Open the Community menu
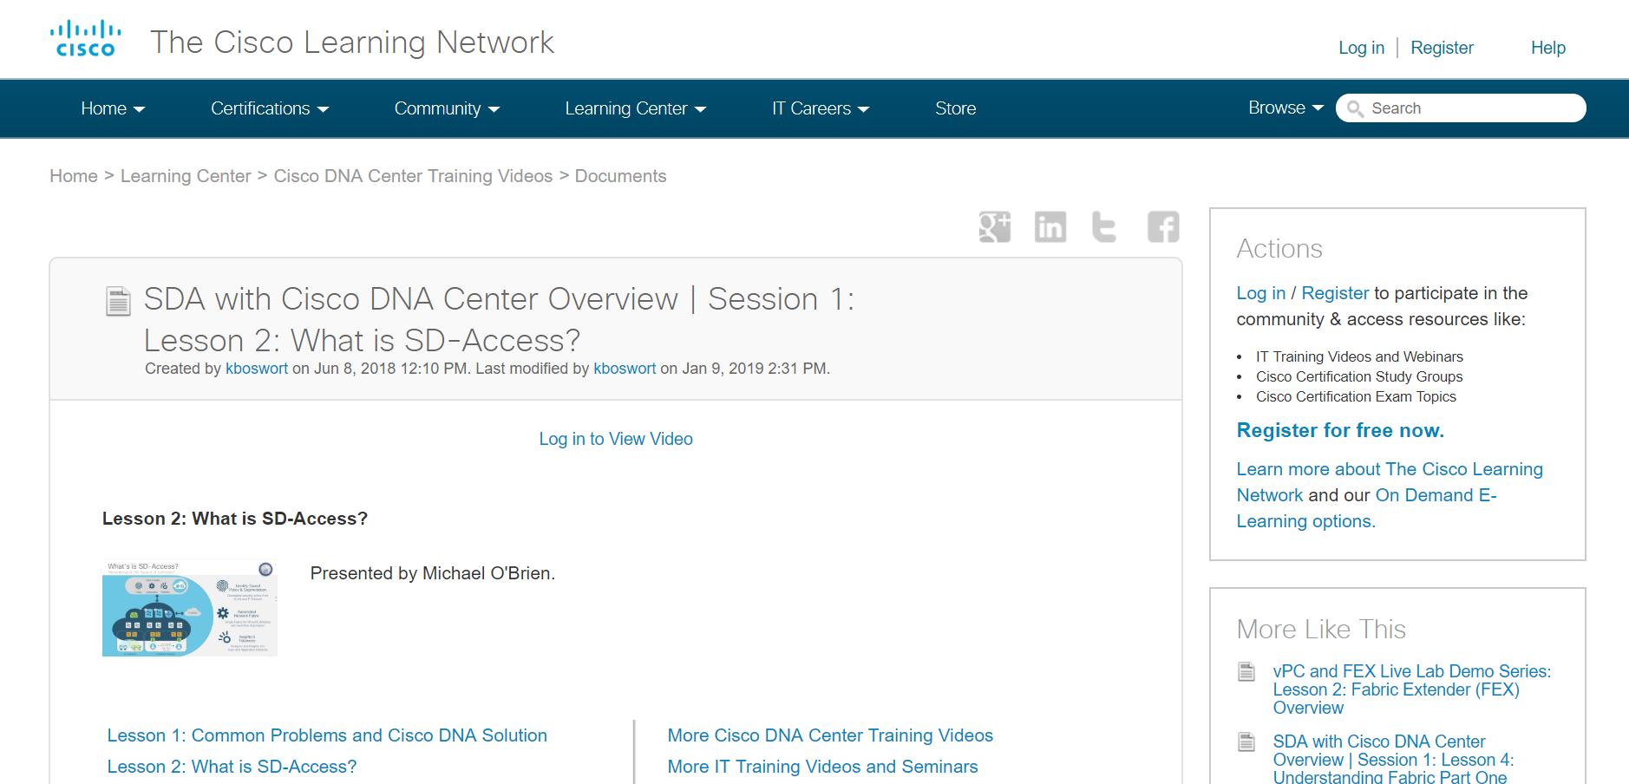Screen dimensions: 1629x784 [447, 108]
